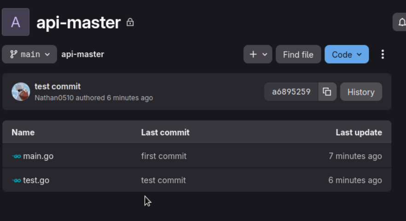Click Nathan0510's commit author avatar
The width and height of the screenshot is (406, 221).
21,92
